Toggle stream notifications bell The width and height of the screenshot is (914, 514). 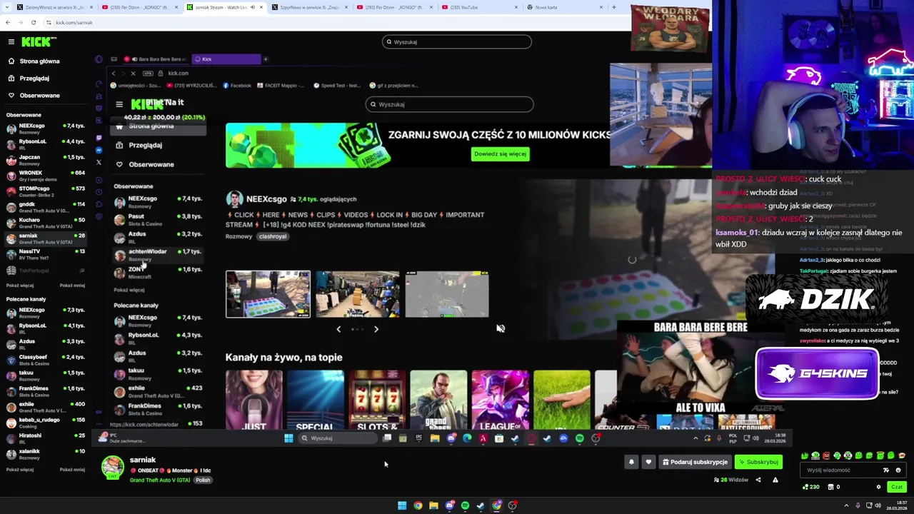click(631, 462)
